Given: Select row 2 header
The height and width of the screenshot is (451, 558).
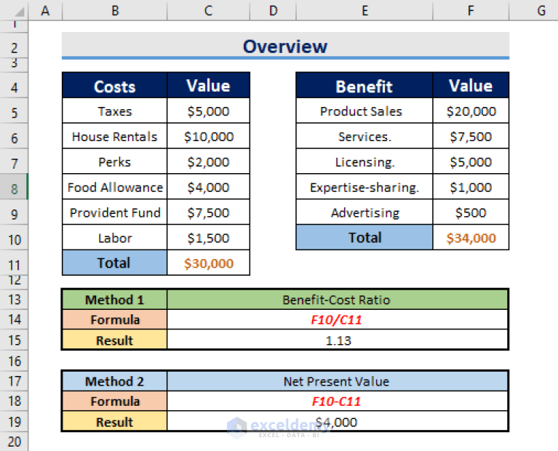Looking at the screenshot, I should (14, 47).
